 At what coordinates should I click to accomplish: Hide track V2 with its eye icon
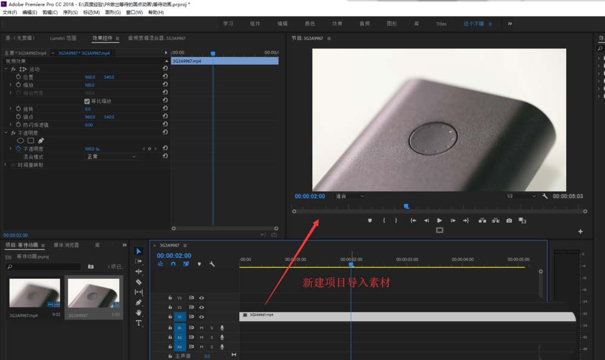coord(201,307)
